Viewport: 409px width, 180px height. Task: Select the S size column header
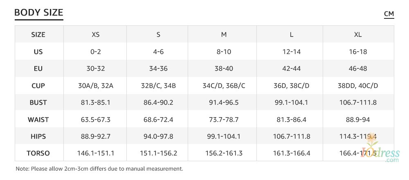coord(158,35)
